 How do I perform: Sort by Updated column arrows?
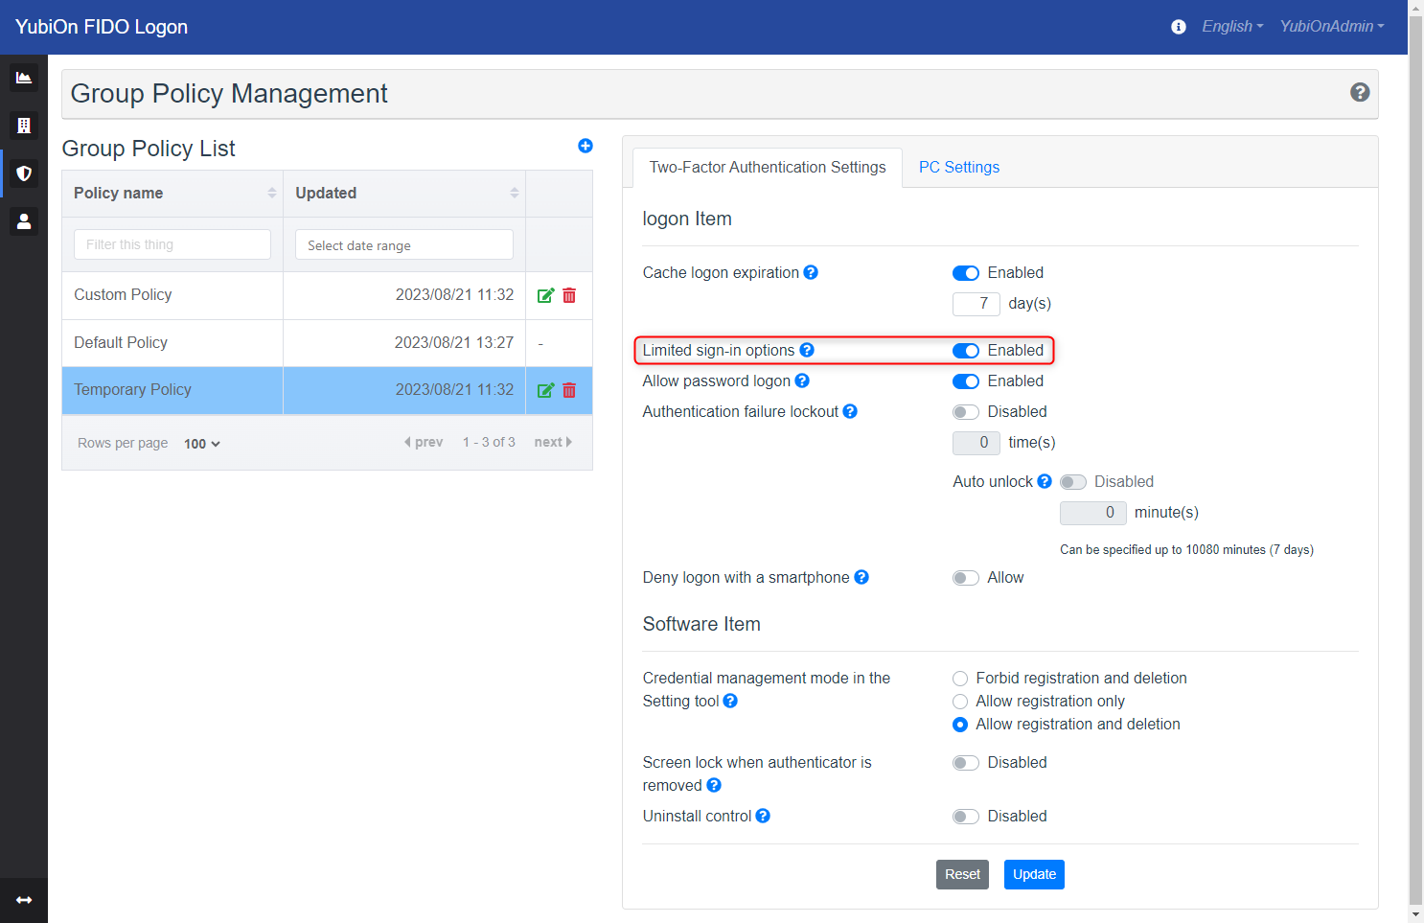pos(515,193)
